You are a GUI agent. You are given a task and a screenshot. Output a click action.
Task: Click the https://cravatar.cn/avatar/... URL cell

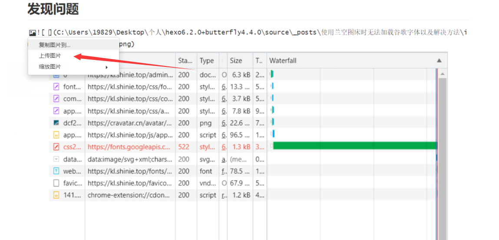coord(130,123)
